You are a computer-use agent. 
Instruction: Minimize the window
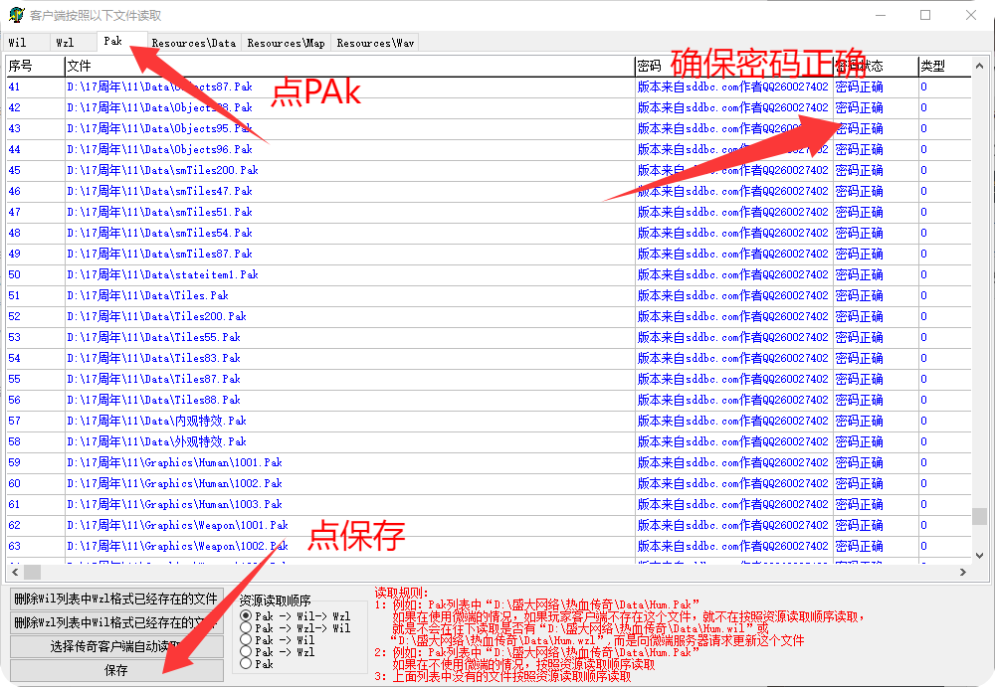(x=879, y=16)
